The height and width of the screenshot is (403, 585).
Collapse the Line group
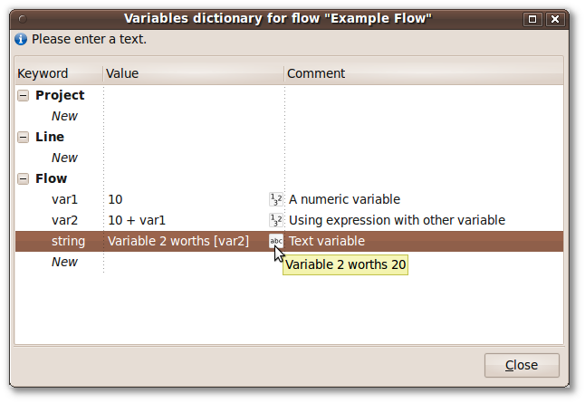pyautogui.click(x=24, y=137)
